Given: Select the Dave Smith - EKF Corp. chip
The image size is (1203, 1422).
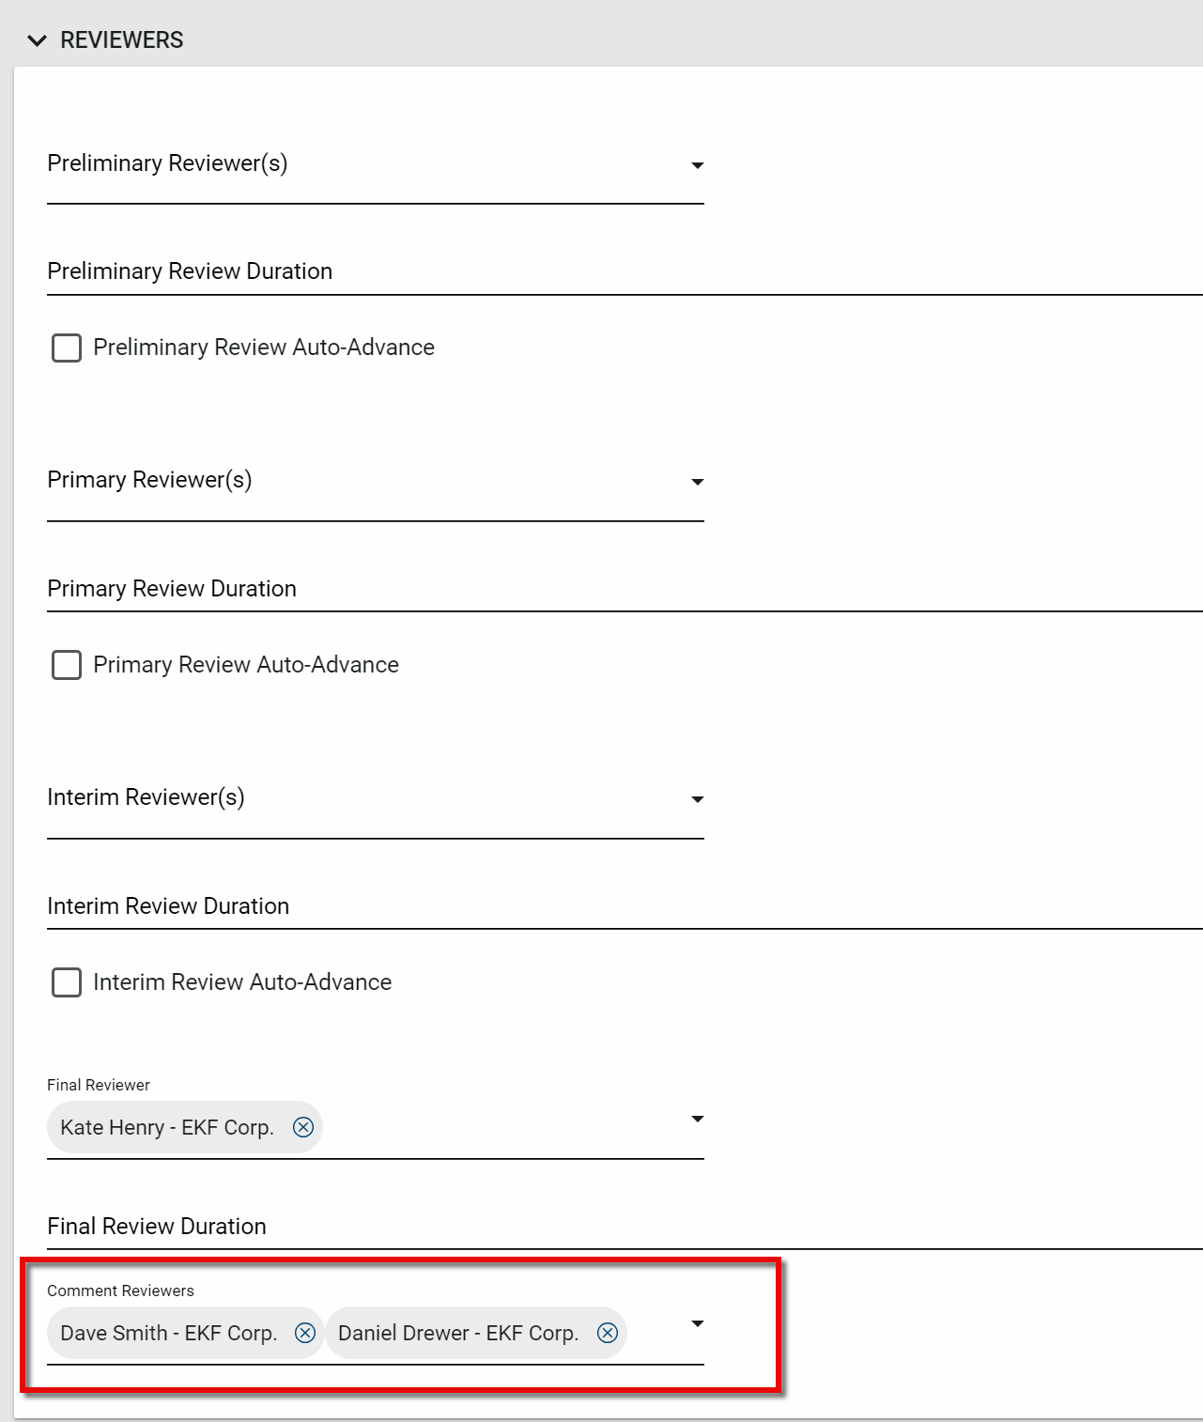Looking at the screenshot, I should point(169,1333).
